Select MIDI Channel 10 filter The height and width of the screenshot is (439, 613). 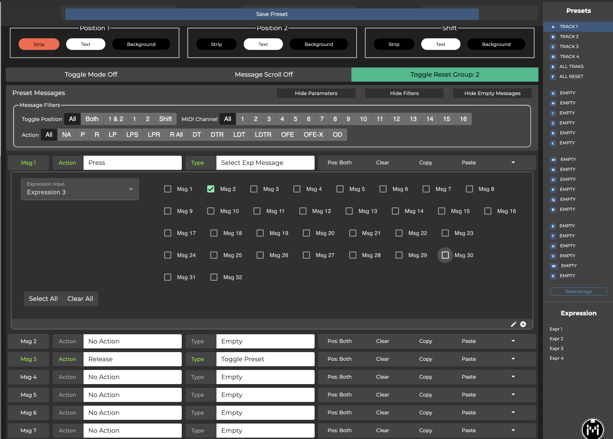(x=363, y=119)
